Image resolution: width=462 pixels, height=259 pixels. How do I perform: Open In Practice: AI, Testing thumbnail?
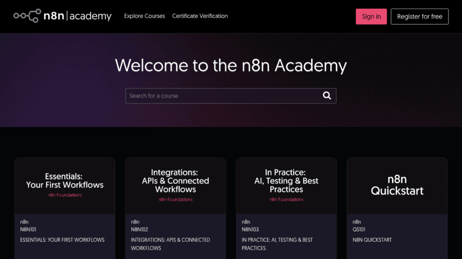286,186
